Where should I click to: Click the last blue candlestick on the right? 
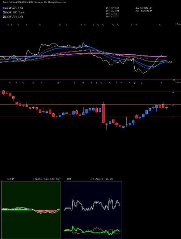[167, 108]
